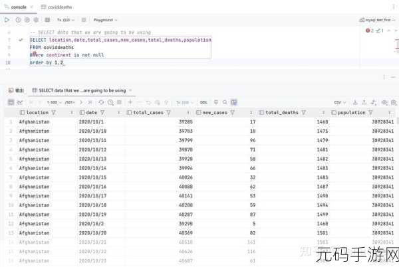Click the clock magnifier refresh-interval icon

pos(110,102)
